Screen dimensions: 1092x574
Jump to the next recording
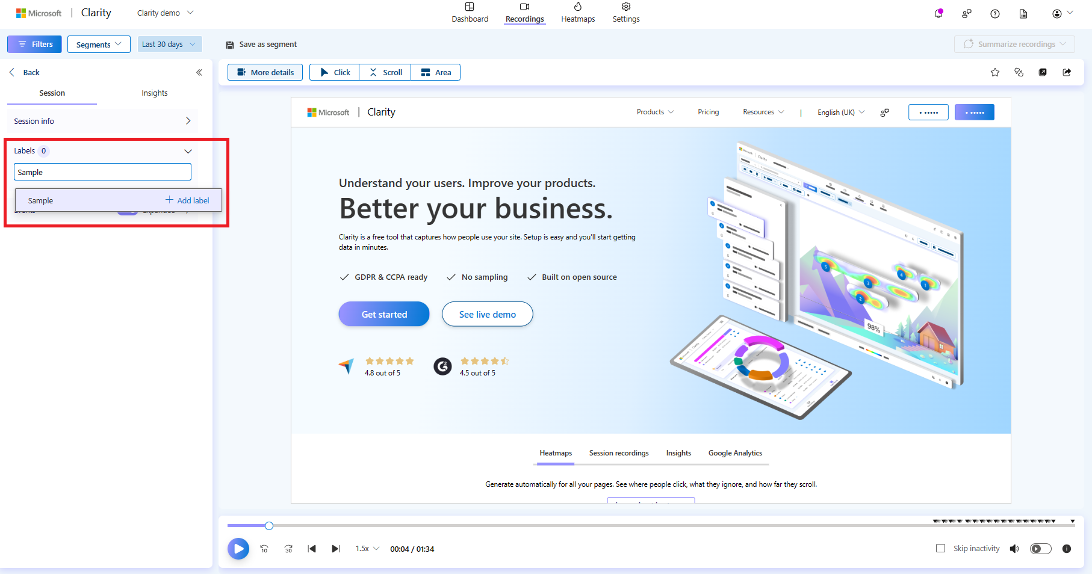(336, 549)
